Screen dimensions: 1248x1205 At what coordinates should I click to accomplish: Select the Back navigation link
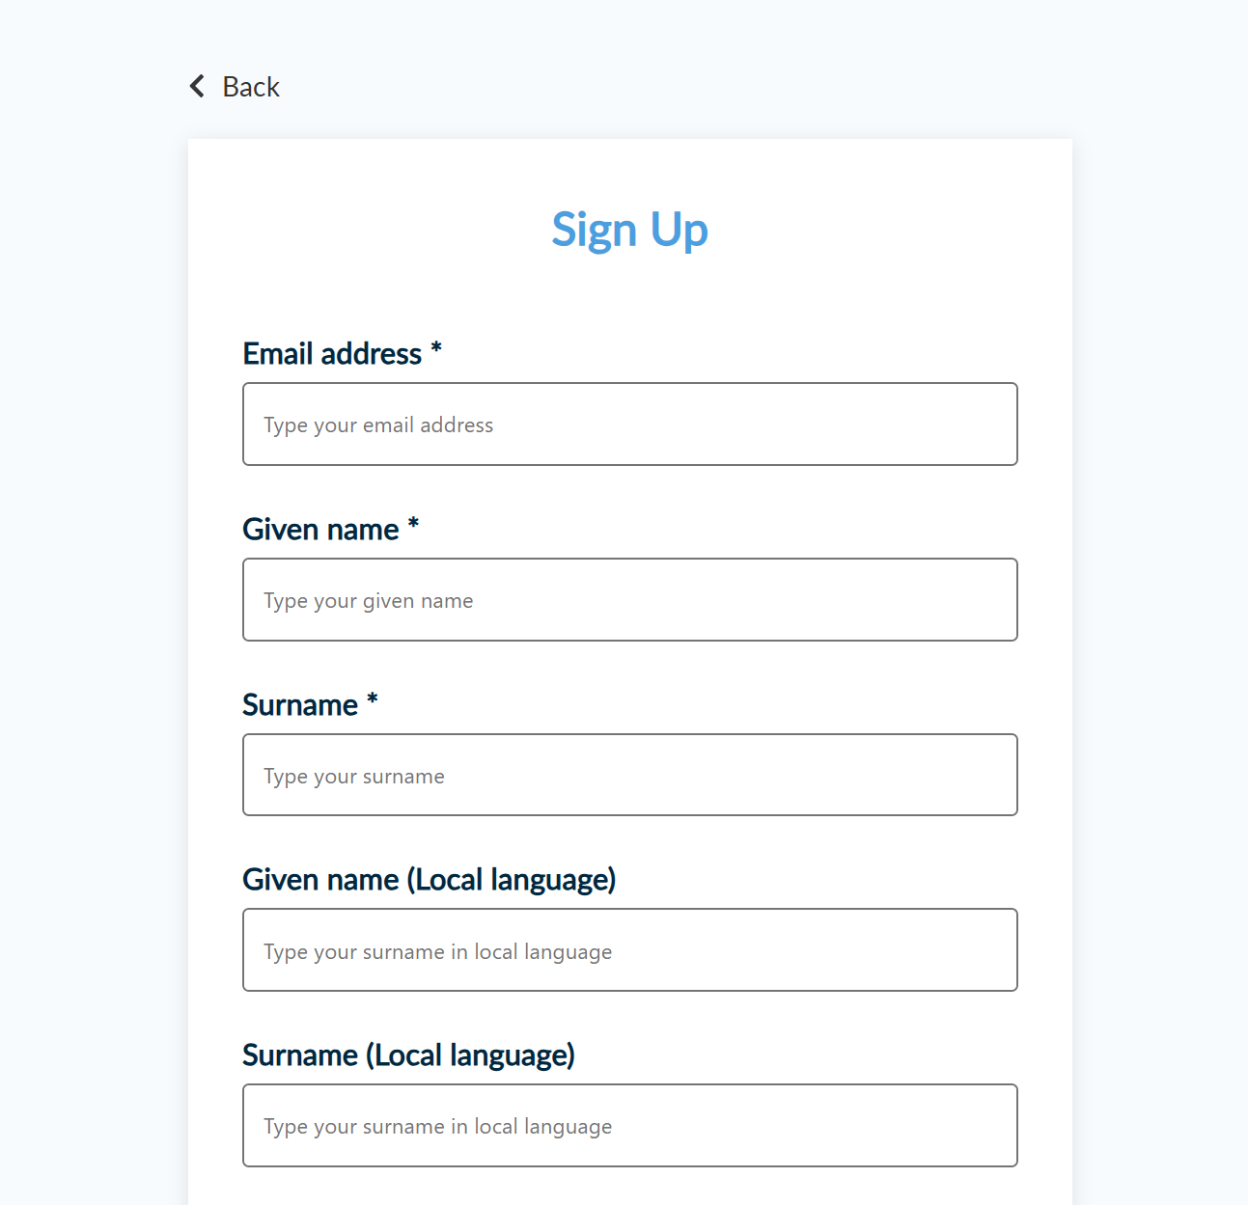[251, 86]
